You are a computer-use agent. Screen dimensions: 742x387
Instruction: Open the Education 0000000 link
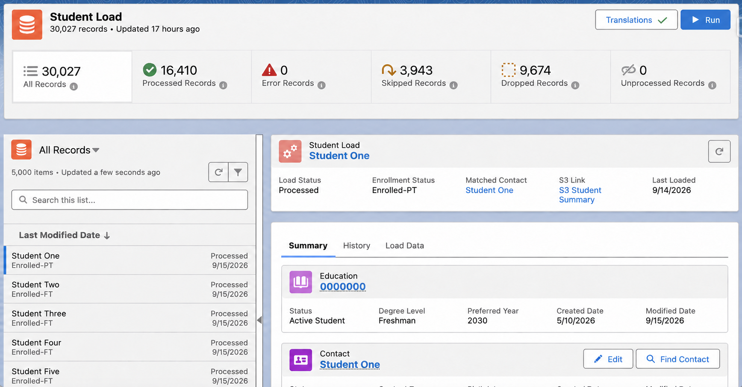tap(343, 287)
